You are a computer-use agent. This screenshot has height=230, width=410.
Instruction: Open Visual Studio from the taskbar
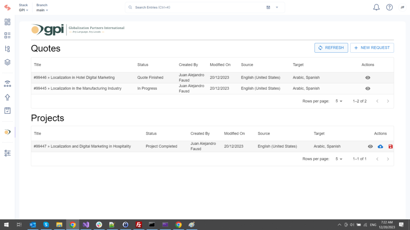[x=86, y=224]
